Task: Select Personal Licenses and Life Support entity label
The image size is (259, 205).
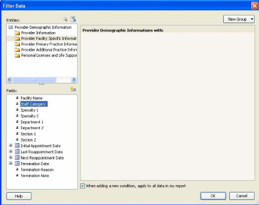Action: (49, 55)
